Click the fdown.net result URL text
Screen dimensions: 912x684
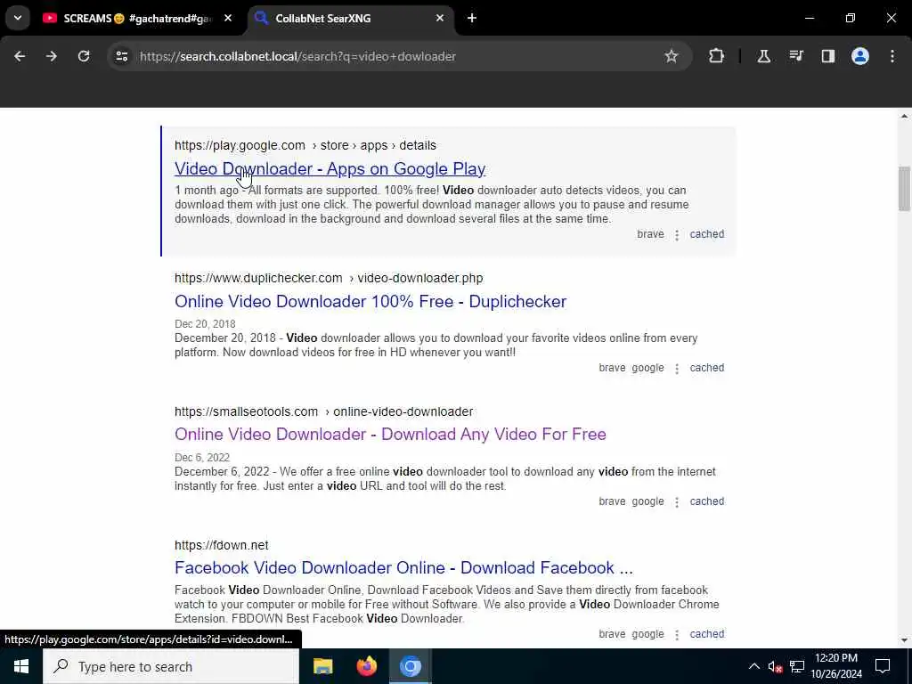click(x=222, y=546)
